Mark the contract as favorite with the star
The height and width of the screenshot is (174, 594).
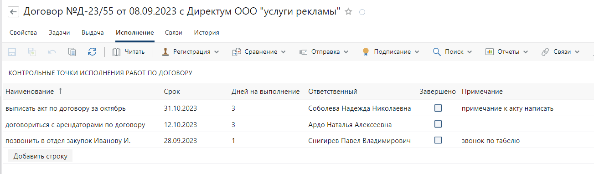349,12
